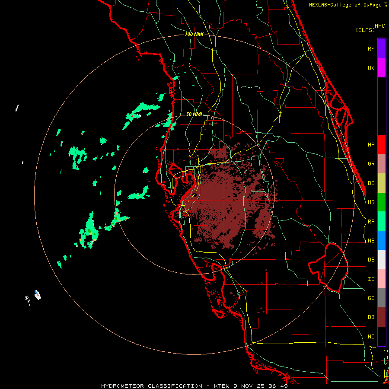Select the "BD" legend label
Screen dimensions: 389x389
point(371,183)
